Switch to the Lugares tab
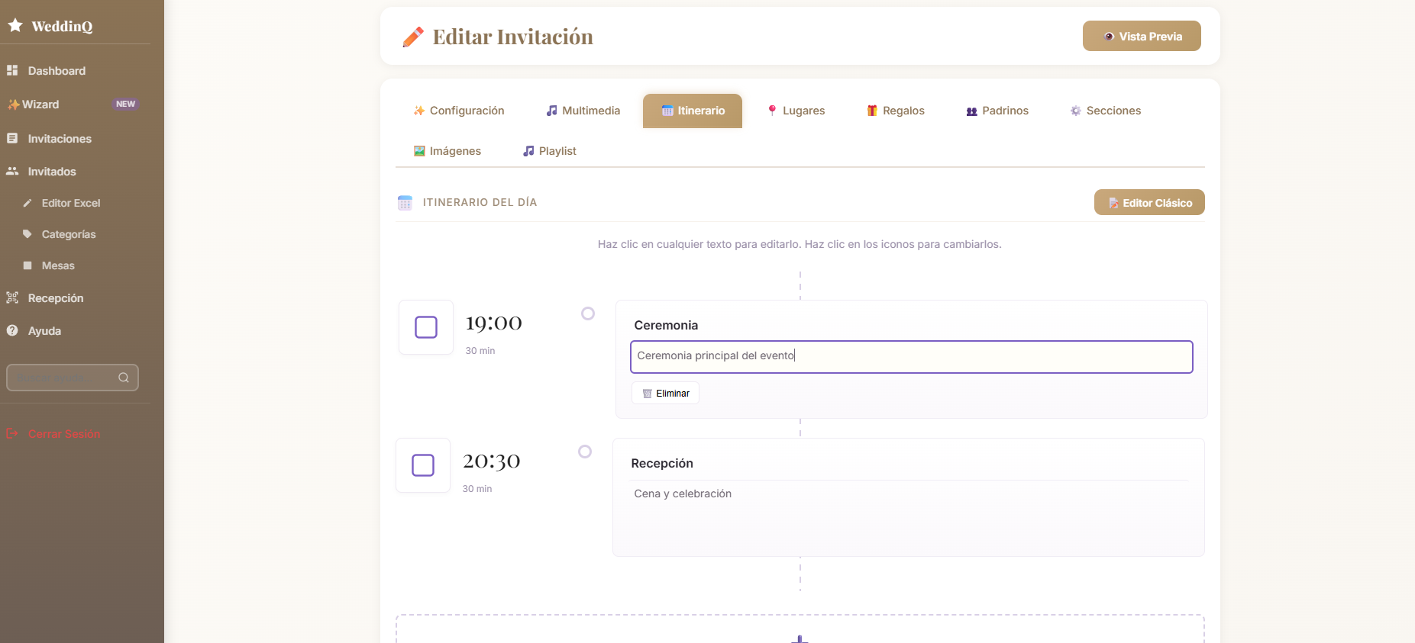The width and height of the screenshot is (1415, 643). click(x=796, y=111)
